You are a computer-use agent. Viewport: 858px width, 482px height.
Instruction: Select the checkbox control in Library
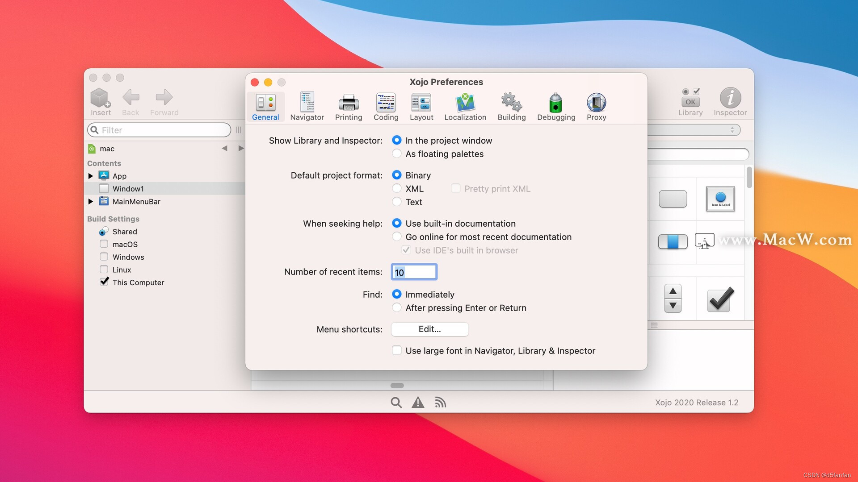pos(720,299)
